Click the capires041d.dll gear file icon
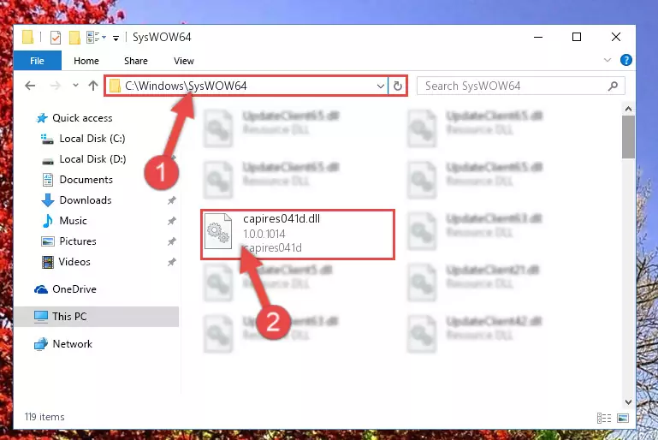The height and width of the screenshot is (440, 658). [218, 231]
